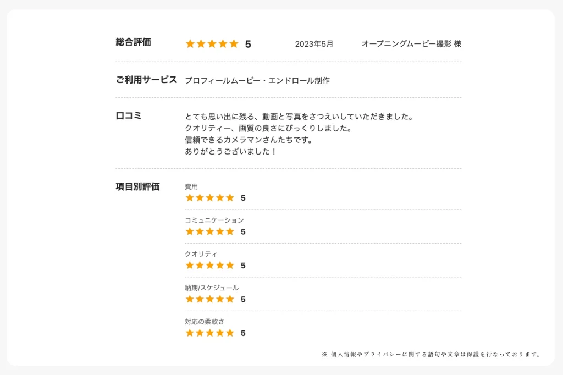Click the クオリティ rating stars
This screenshot has width=563, height=375.
click(x=209, y=265)
